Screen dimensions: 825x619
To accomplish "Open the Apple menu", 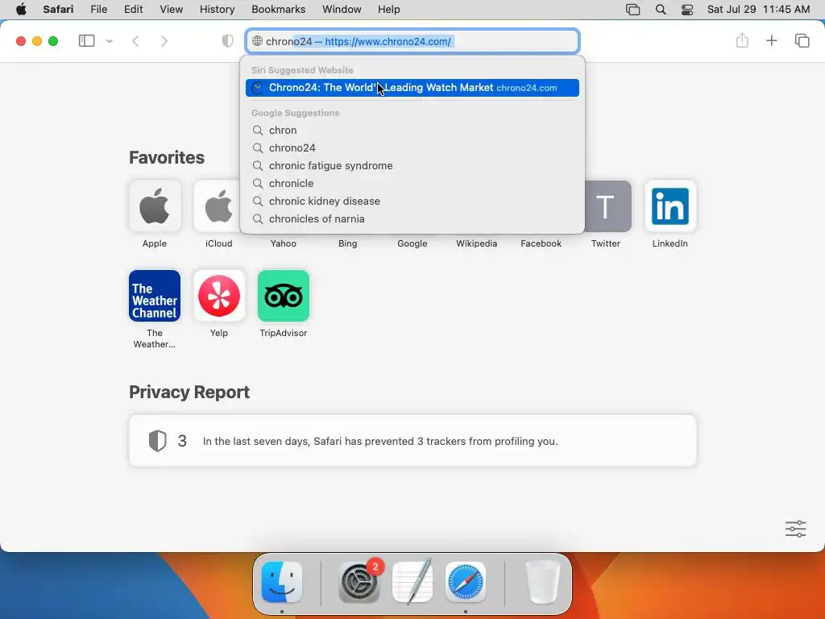I will click(21, 10).
